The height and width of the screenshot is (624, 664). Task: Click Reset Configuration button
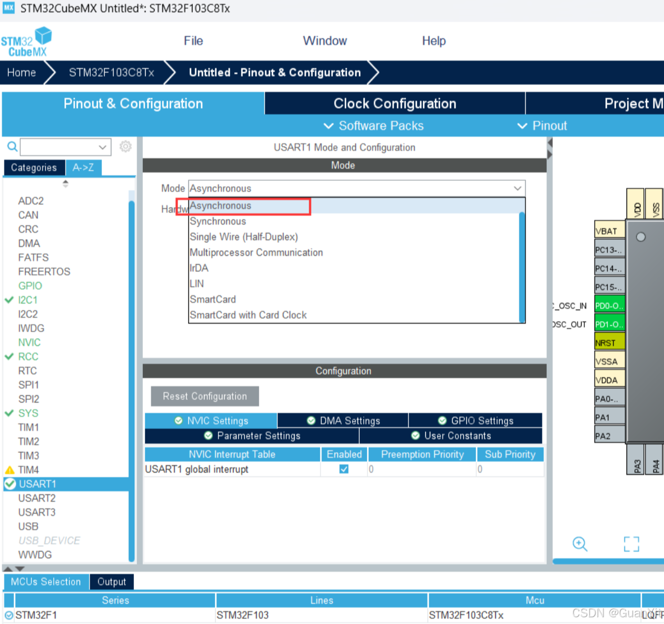(205, 396)
